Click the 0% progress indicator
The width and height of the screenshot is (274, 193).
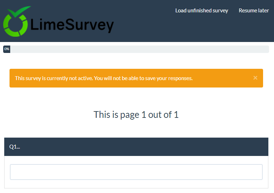[x=7, y=49]
